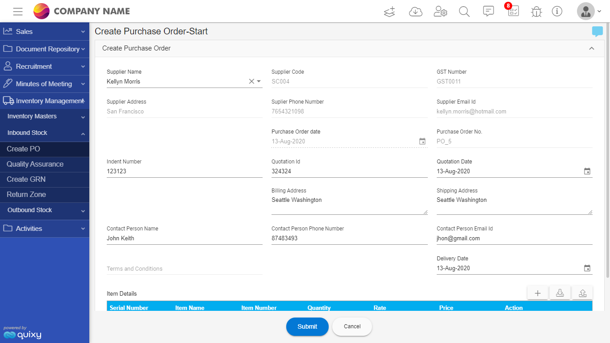
Task: Click the Item Details upload icon
Action: (582, 293)
